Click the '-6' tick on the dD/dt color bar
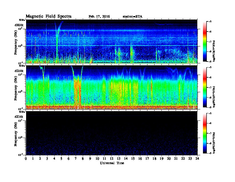 click(x=210, y=77)
